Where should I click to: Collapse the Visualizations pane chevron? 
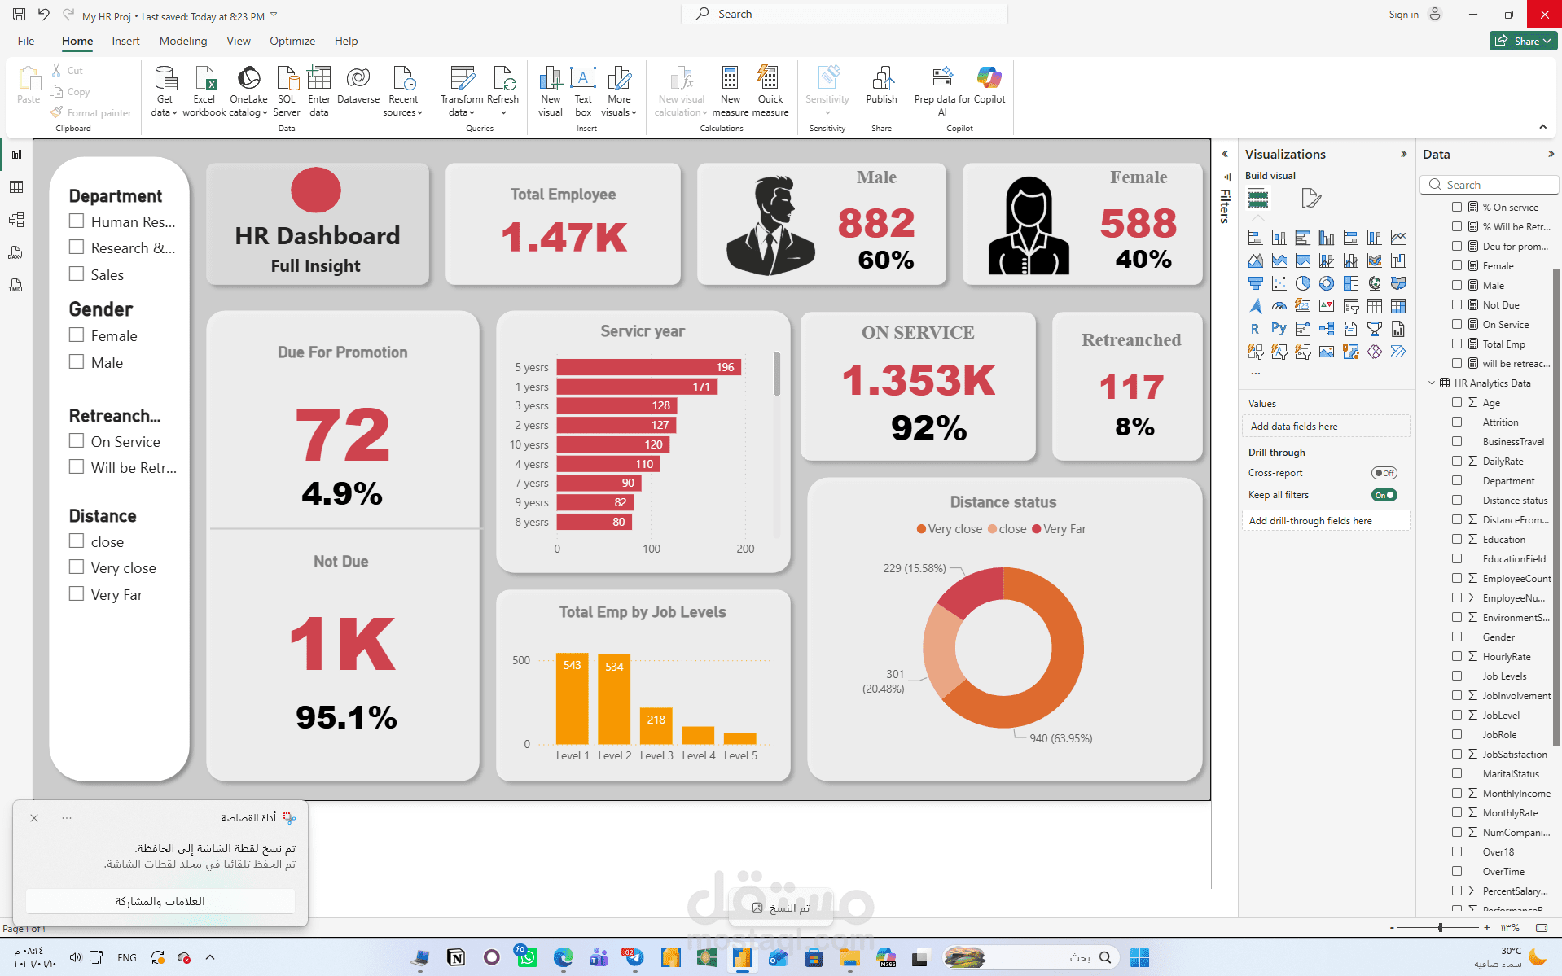click(x=1403, y=154)
